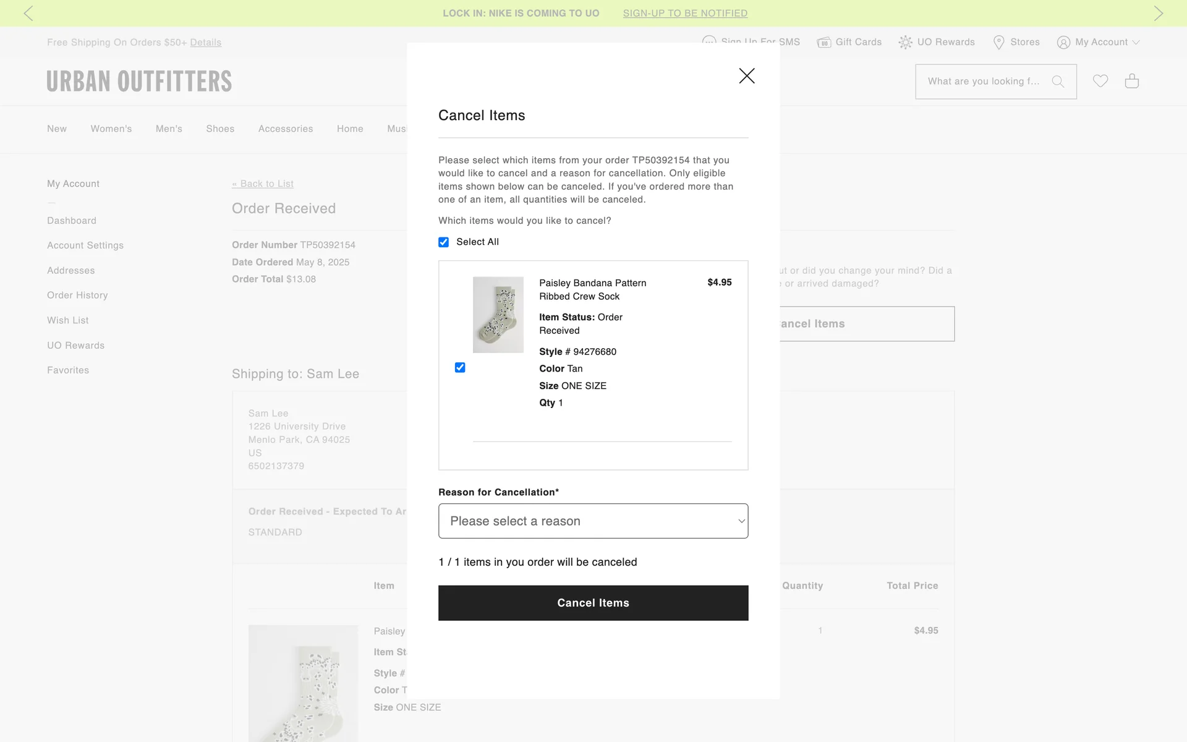Screen dimensions: 1187x742
Task: Open the Accessories navigation menu
Action: pos(286,129)
